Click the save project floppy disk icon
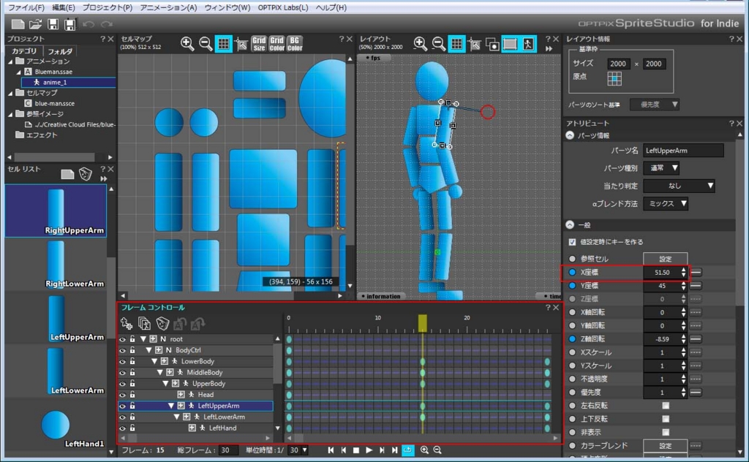Image resolution: width=749 pixels, height=462 pixels. tap(53, 24)
